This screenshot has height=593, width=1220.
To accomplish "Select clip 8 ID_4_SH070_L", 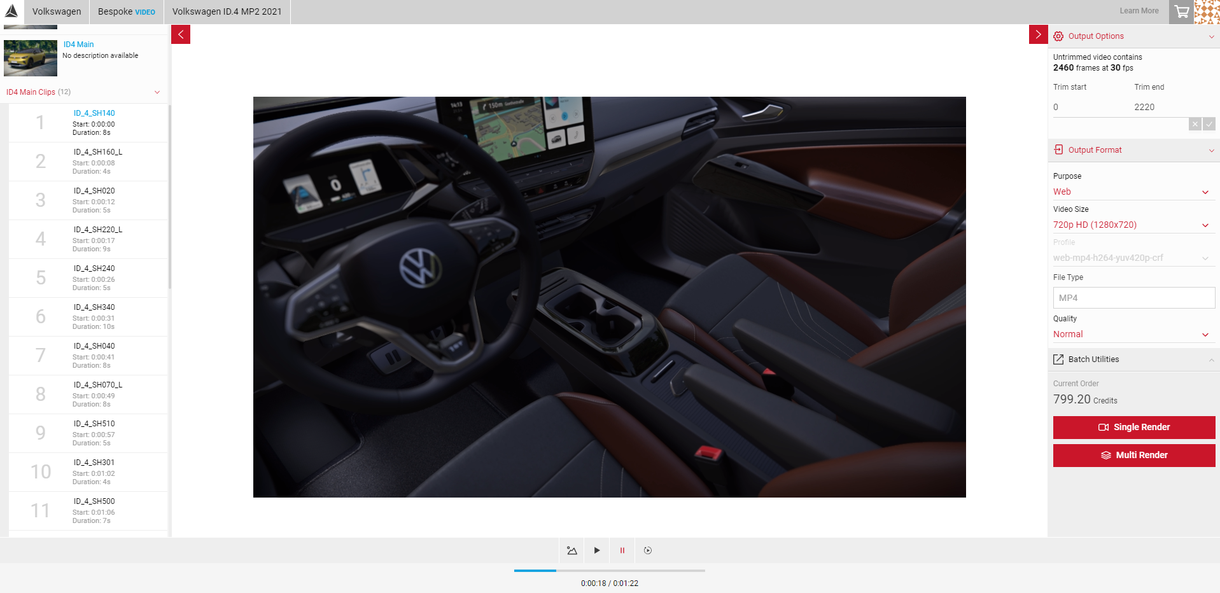I will point(88,394).
